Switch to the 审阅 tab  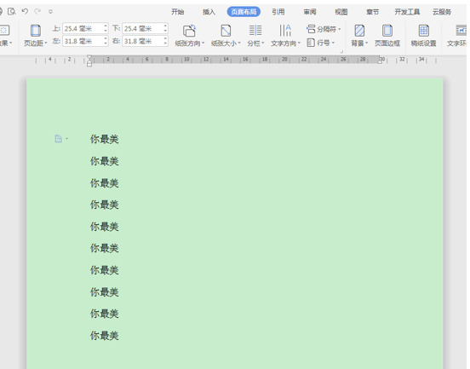tap(310, 12)
